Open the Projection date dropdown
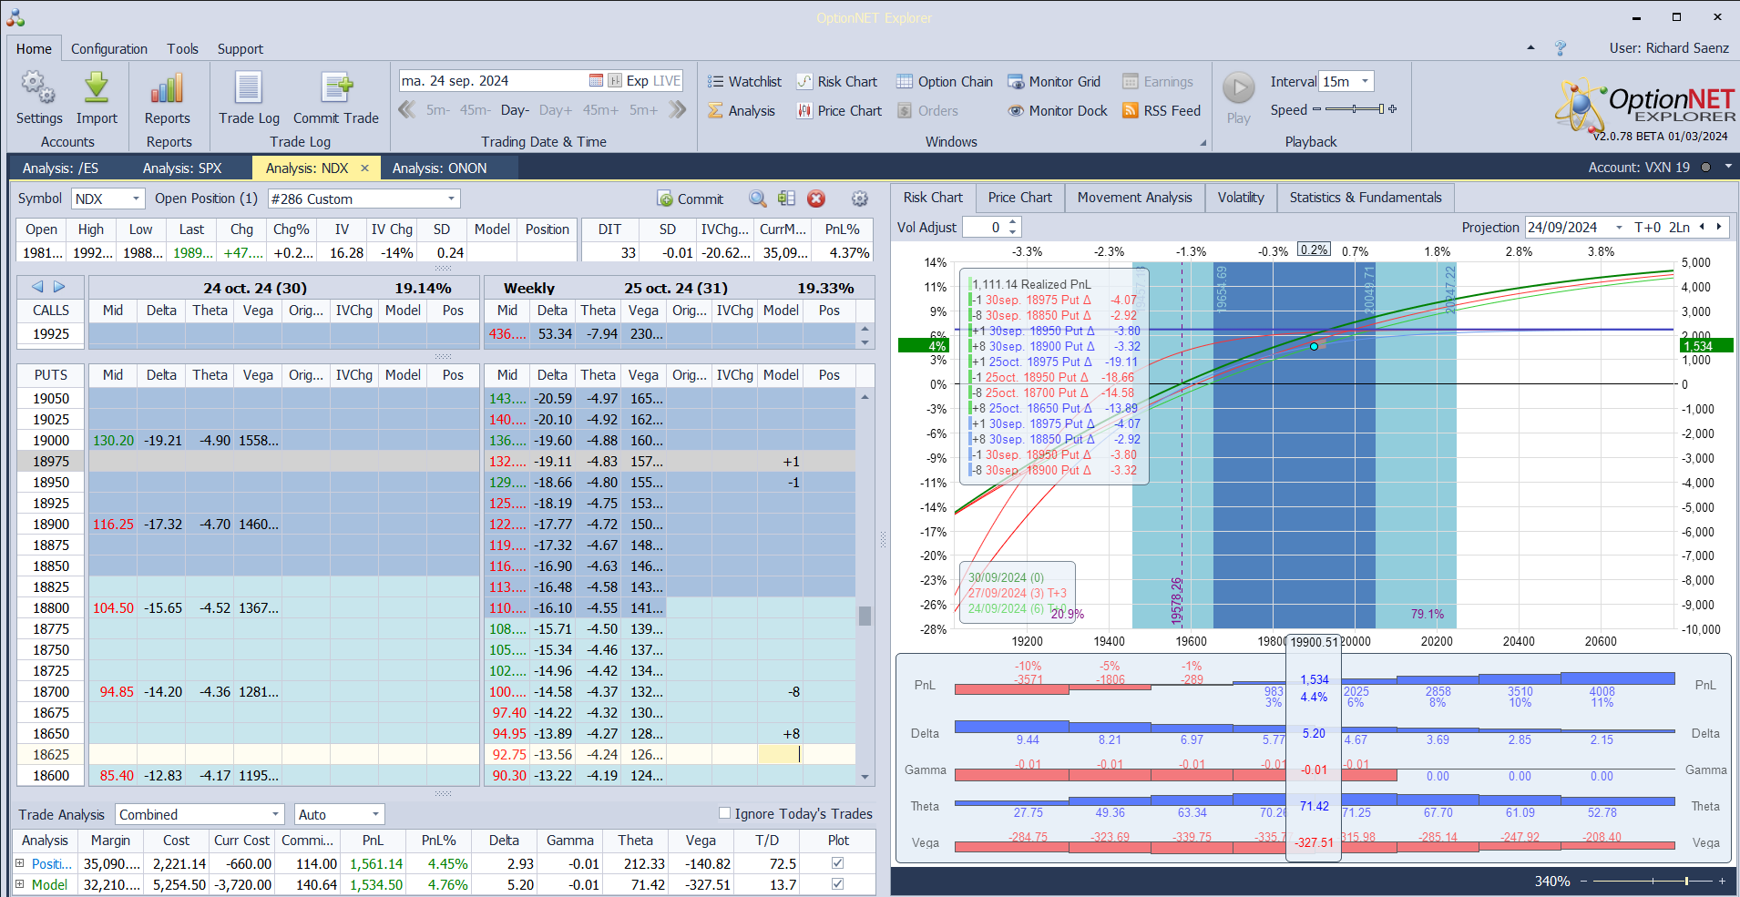 point(1619,228)
